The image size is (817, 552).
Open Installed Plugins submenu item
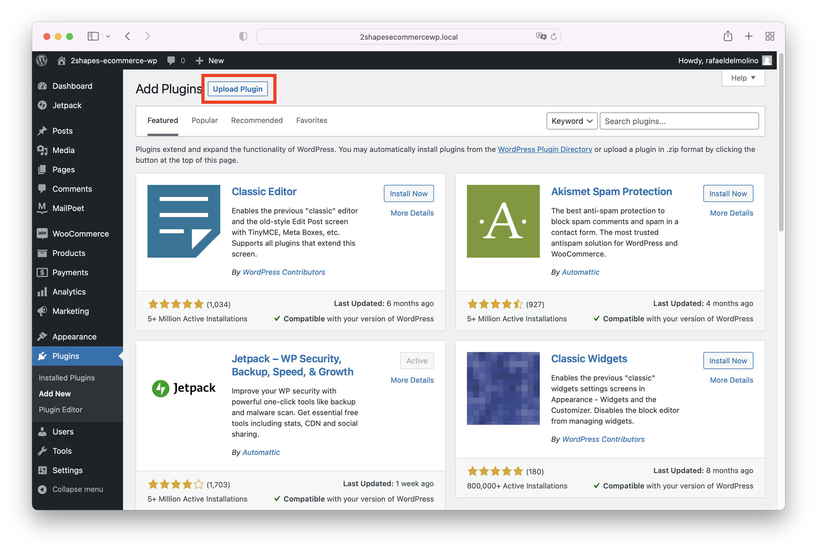tap(67, 378)
